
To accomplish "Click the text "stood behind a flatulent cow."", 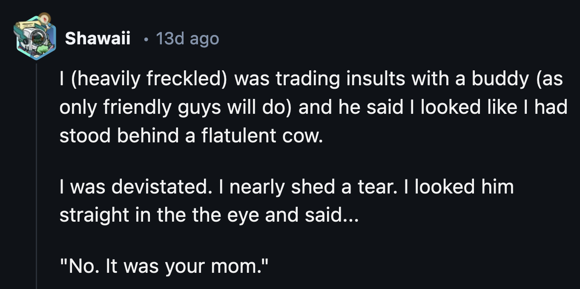I will tap(189, 136).
